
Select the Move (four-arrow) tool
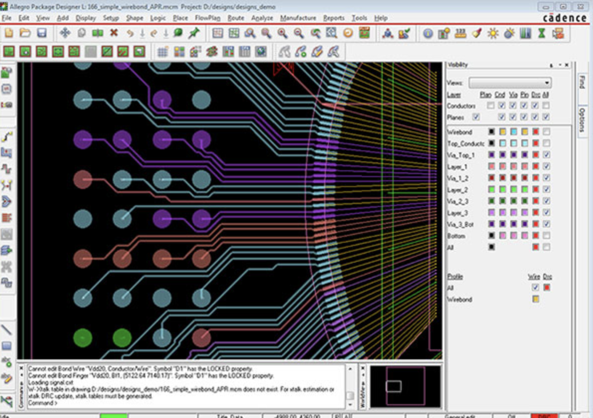(x=65, y=33)
